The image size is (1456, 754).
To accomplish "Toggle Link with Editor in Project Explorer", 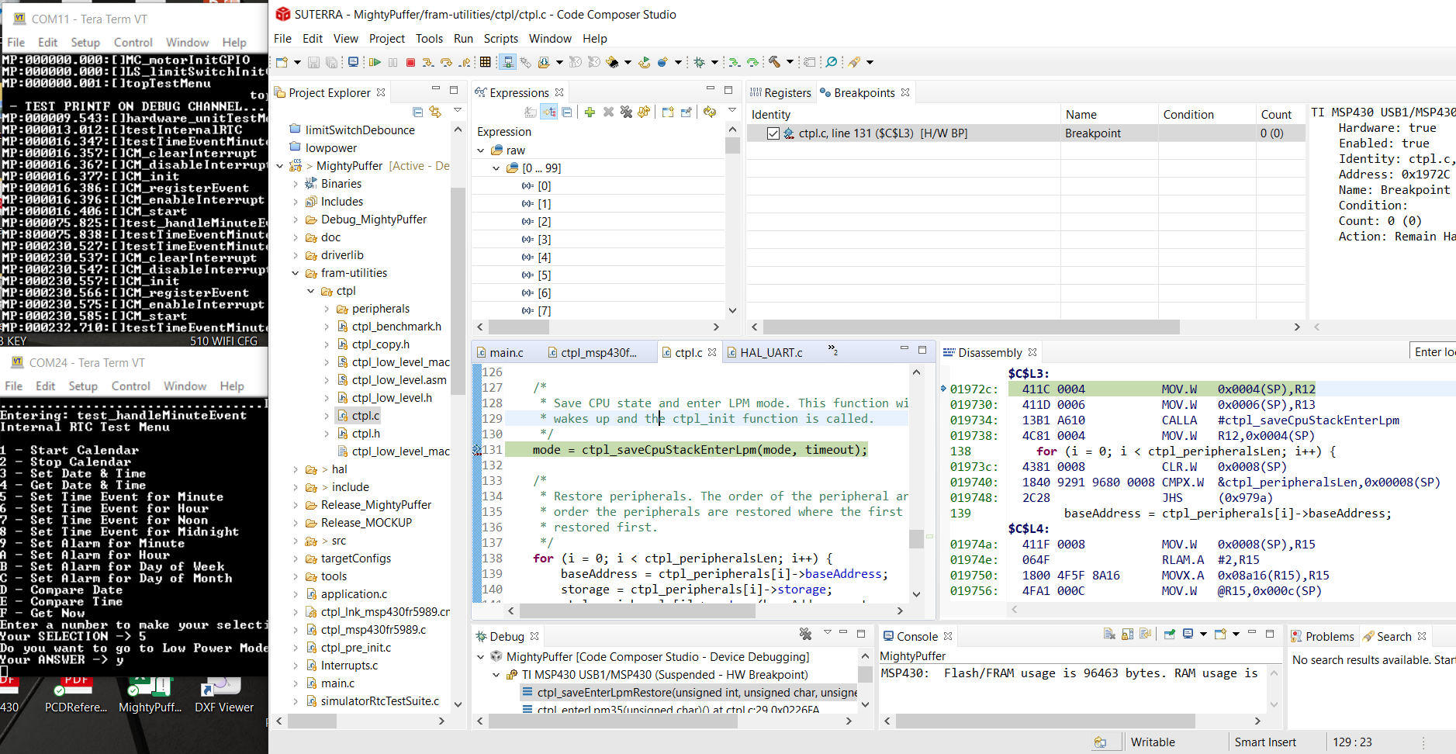I will coord(435,112).
